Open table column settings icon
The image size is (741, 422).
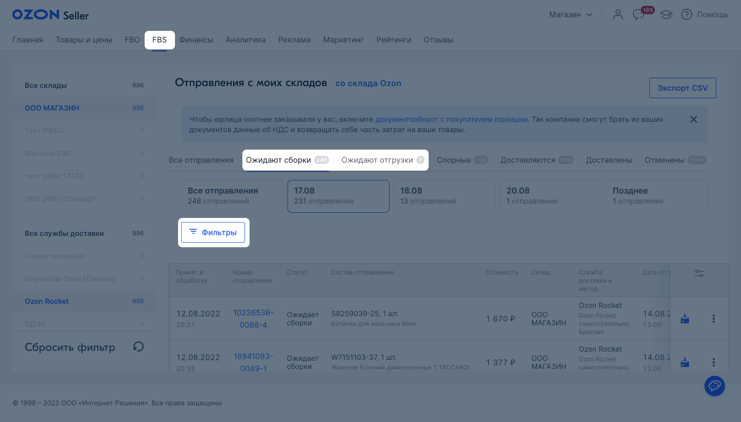pos(699,273)
